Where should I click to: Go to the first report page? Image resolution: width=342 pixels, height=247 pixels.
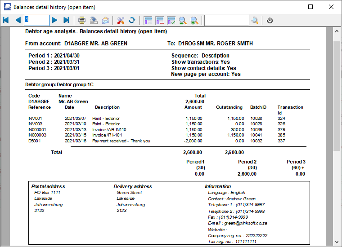point(6,20)
